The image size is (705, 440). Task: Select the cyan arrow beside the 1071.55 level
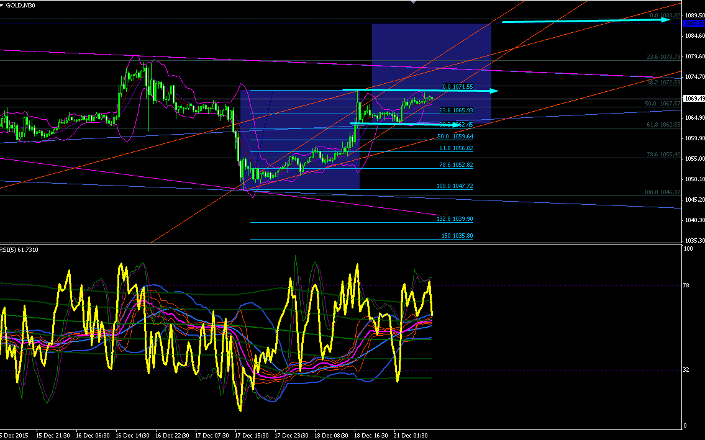coord(421,91)
